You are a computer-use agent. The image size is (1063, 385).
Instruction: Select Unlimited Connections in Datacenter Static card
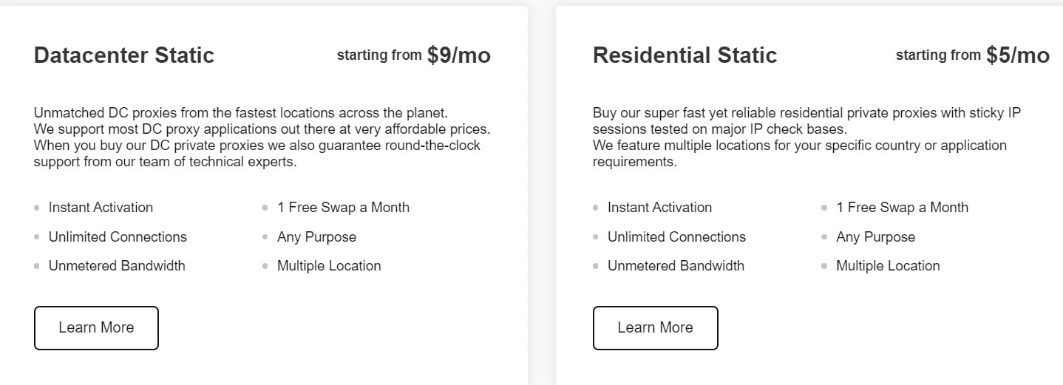click(118, 237)
